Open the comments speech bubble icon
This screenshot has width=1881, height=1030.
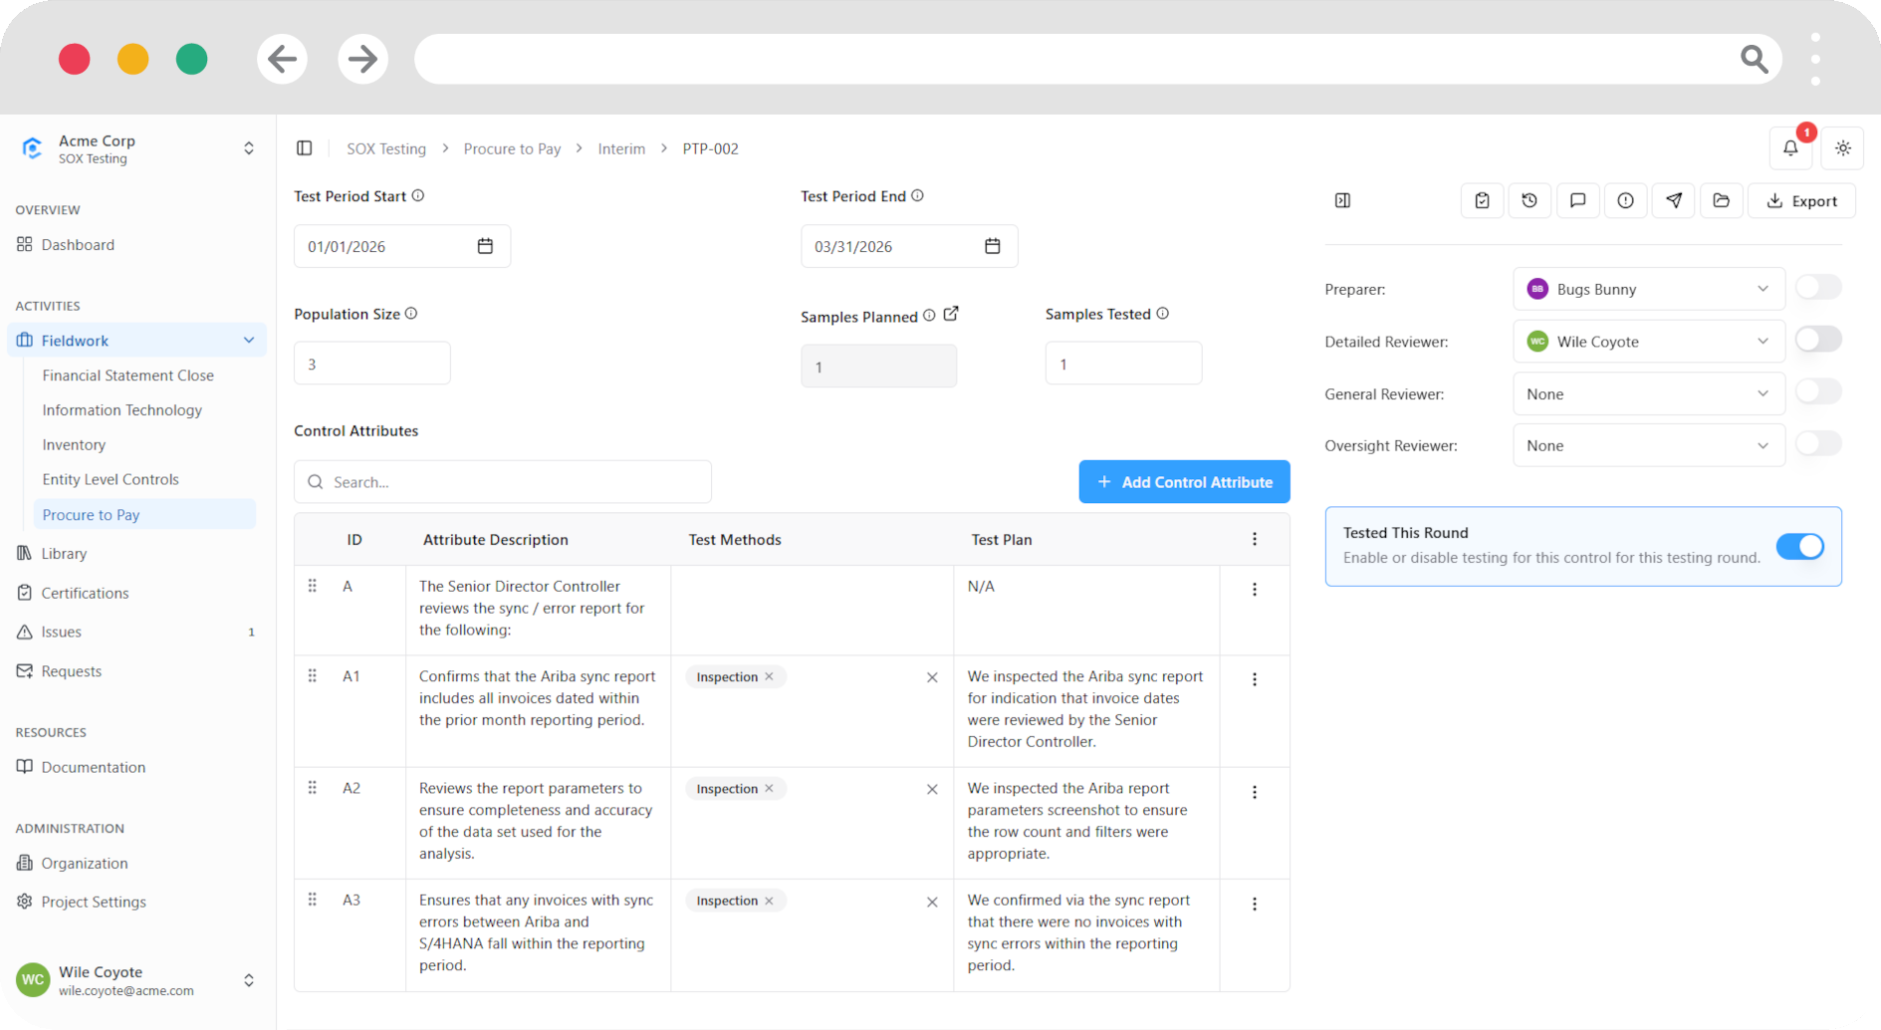click(1577, 200)
